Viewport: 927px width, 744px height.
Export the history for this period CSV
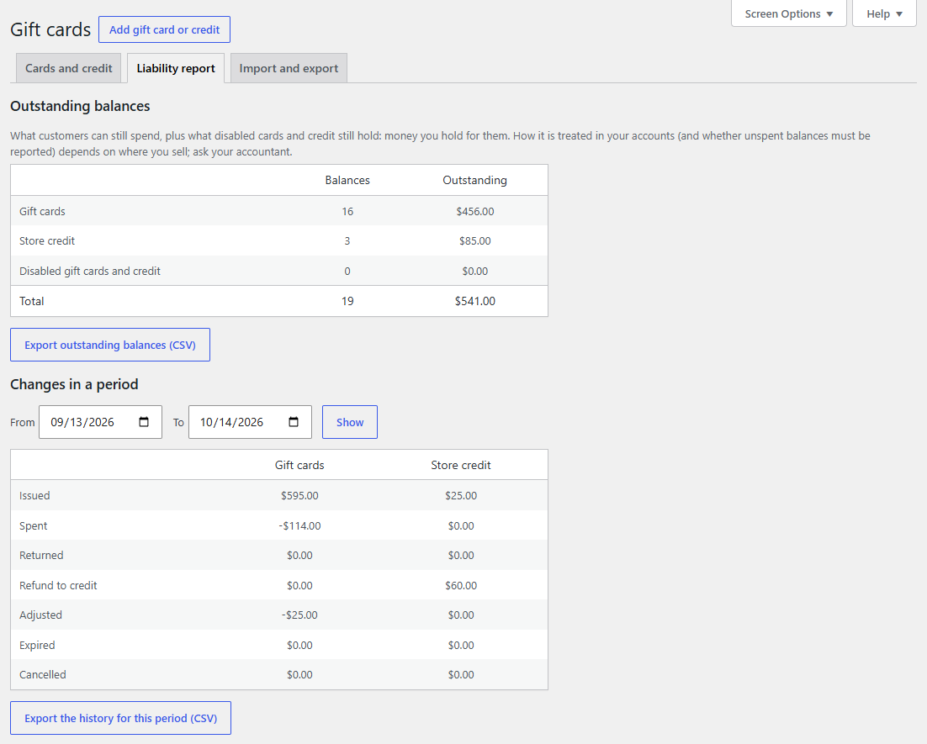pyautogui.click(x=120, y=718)
